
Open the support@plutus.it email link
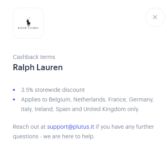71,127
